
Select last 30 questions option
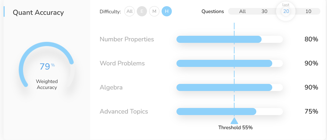[264, 11]
